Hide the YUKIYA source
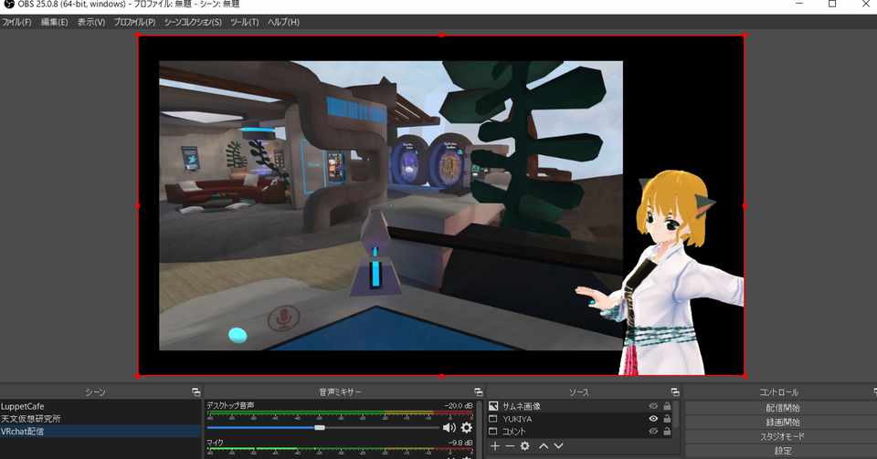Viewport: 877px width, 459px height. 652,418
